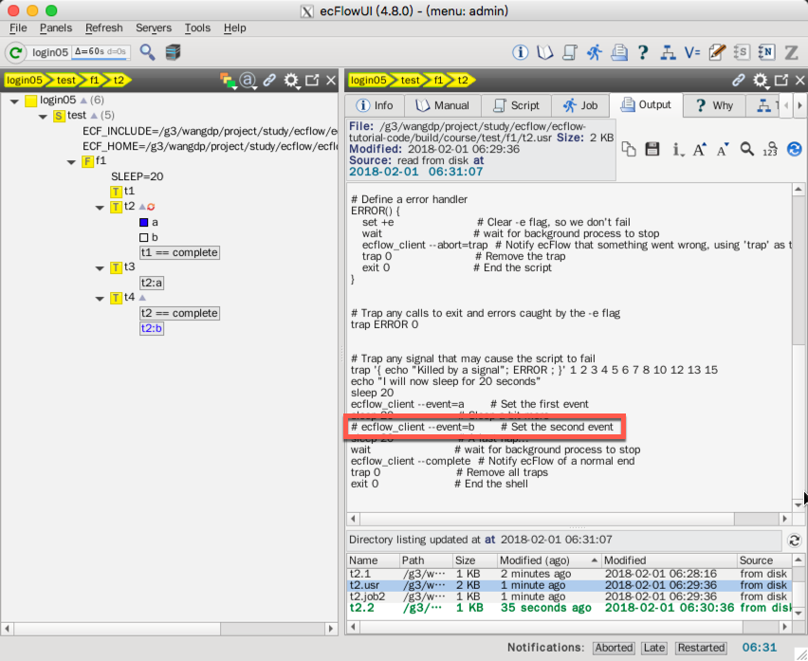This screenshot has height=661, width=808.
Task: Collapse the t2 task node
Action: pyautogui.click(x=100, y=208)
